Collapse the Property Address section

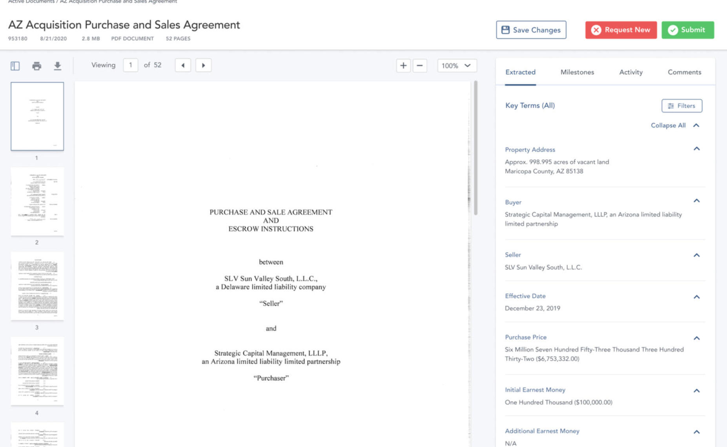pyautogui.click(x=696, y=149)
